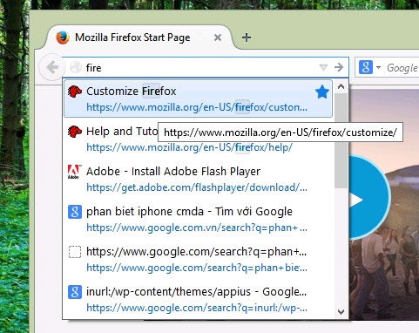Open a new tab with plus button
Screen dimensions: 419x333
pyautogui.click(x=247, y=37)
